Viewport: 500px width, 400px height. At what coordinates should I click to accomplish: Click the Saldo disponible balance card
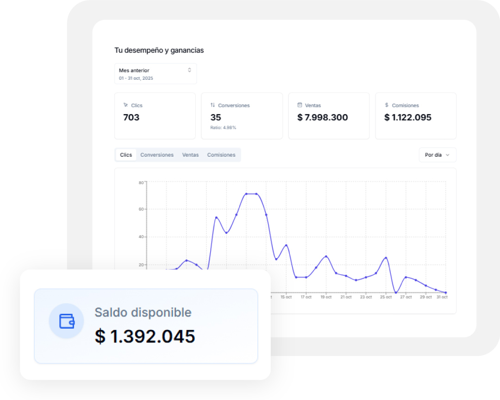(146, 326)
